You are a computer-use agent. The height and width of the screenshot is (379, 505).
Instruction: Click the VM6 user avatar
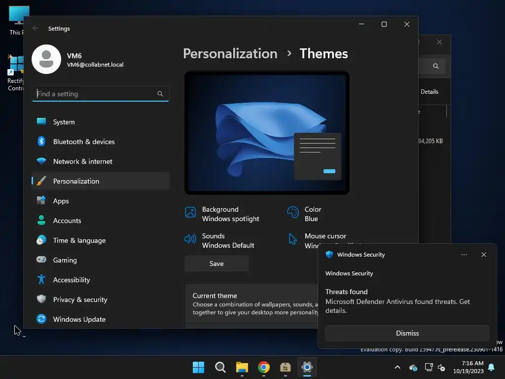click(x=46, y=59)
